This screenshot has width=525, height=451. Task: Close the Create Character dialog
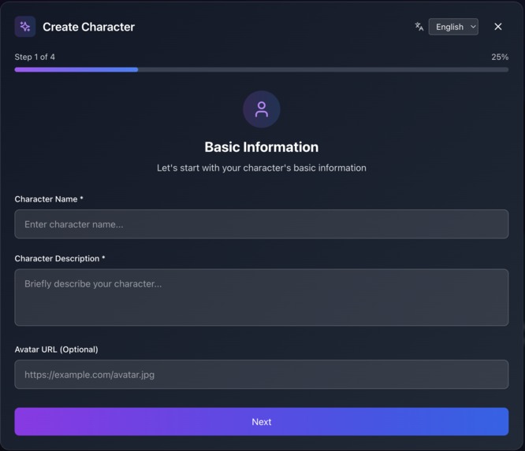pos(498,27)
